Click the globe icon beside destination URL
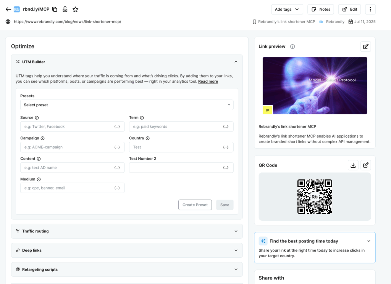The height and width of the screenshot is (284, 391). click(8, 22)
